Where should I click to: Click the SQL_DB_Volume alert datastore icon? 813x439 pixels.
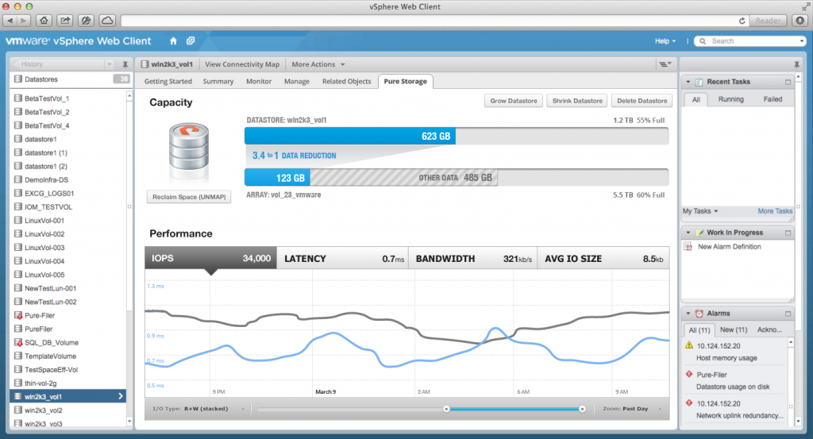click(x=18, y=342)
